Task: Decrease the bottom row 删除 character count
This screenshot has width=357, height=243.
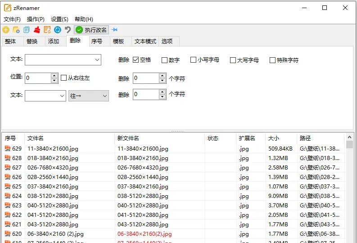Action: 162,96
